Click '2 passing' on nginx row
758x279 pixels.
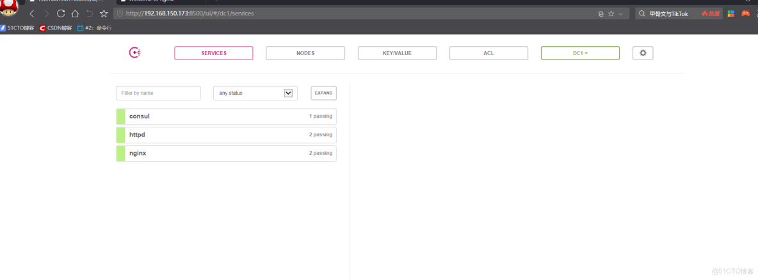321,154
